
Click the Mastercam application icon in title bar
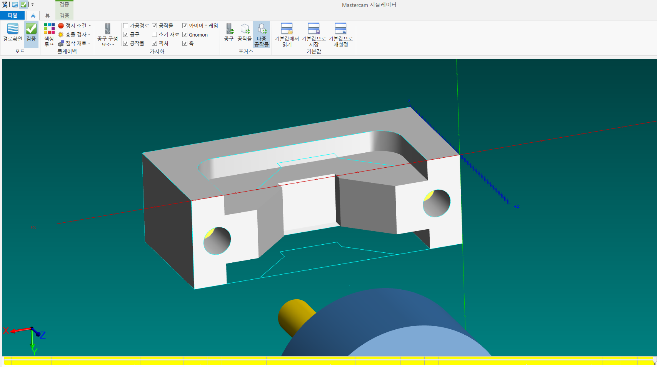[5, 5]
